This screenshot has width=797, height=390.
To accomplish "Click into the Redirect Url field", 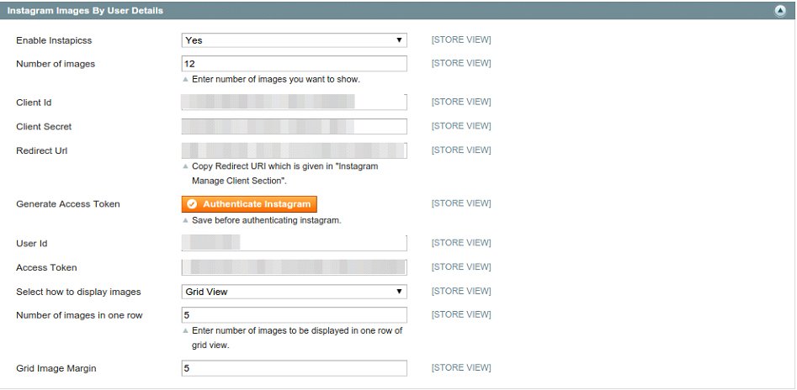I will pos(295,150).
